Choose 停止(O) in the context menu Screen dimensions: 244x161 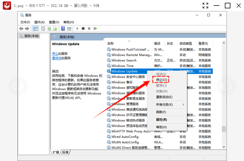[162, 80]
